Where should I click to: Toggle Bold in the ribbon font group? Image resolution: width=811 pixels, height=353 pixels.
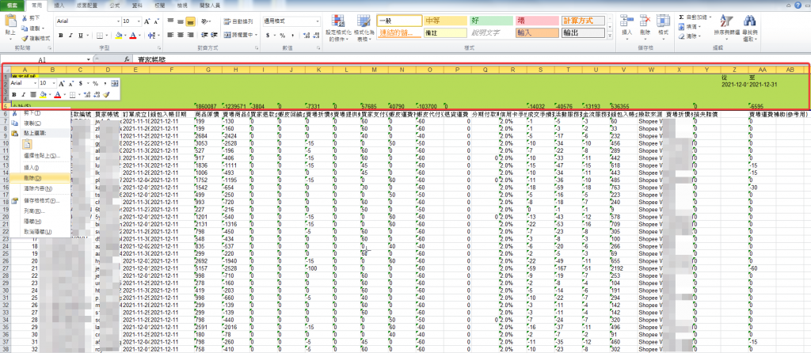coord(61,35)
